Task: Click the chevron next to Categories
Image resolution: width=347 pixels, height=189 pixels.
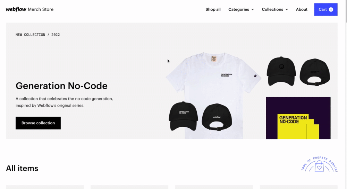Action: [253, 9]
